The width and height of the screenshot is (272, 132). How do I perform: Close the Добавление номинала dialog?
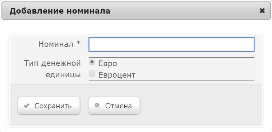click(262, 11)
